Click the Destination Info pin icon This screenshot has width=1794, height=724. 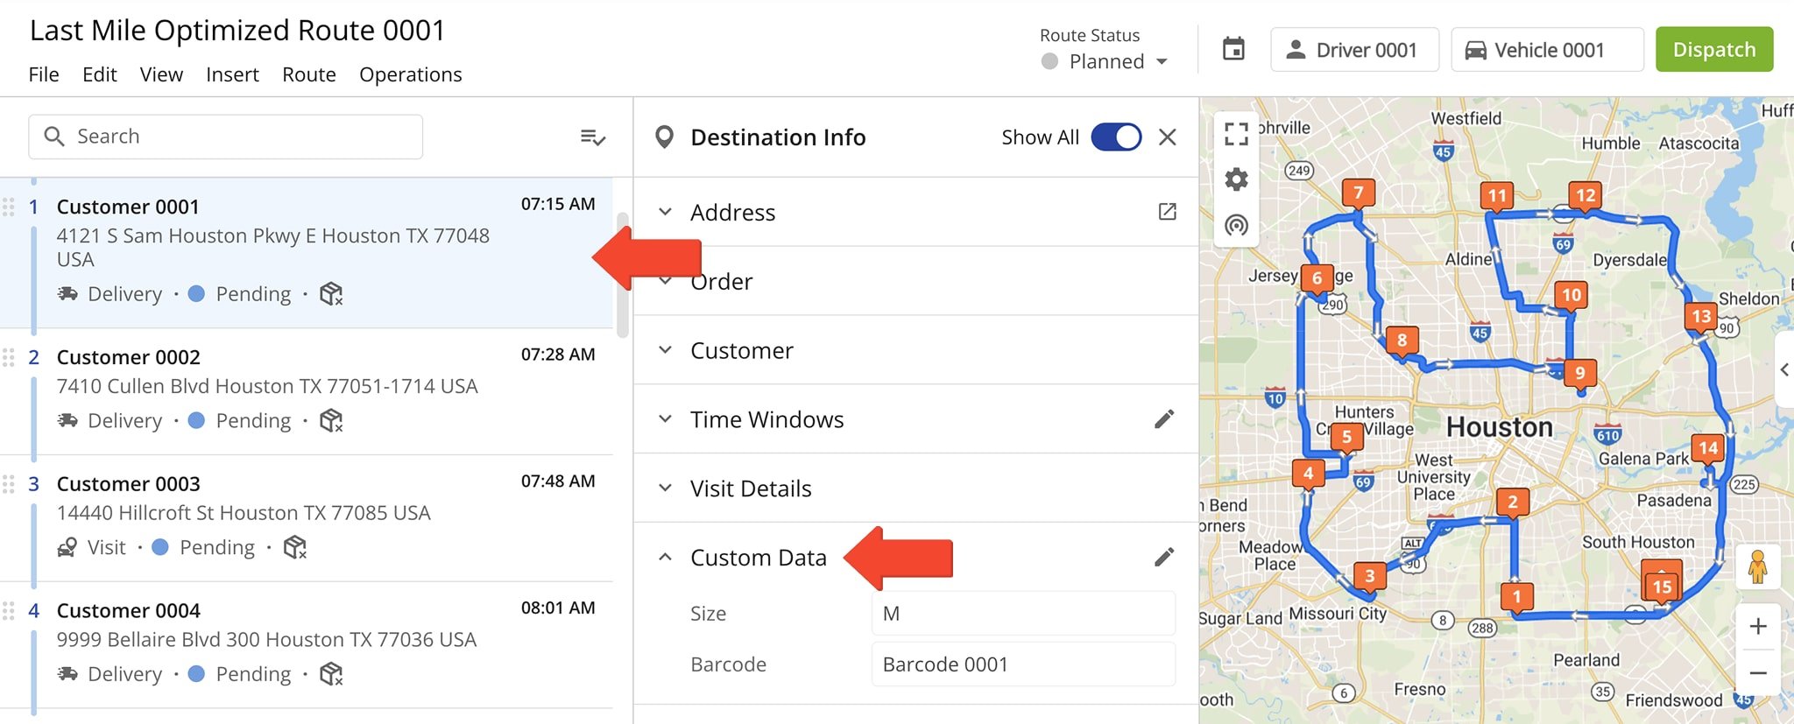coord(665,137)
